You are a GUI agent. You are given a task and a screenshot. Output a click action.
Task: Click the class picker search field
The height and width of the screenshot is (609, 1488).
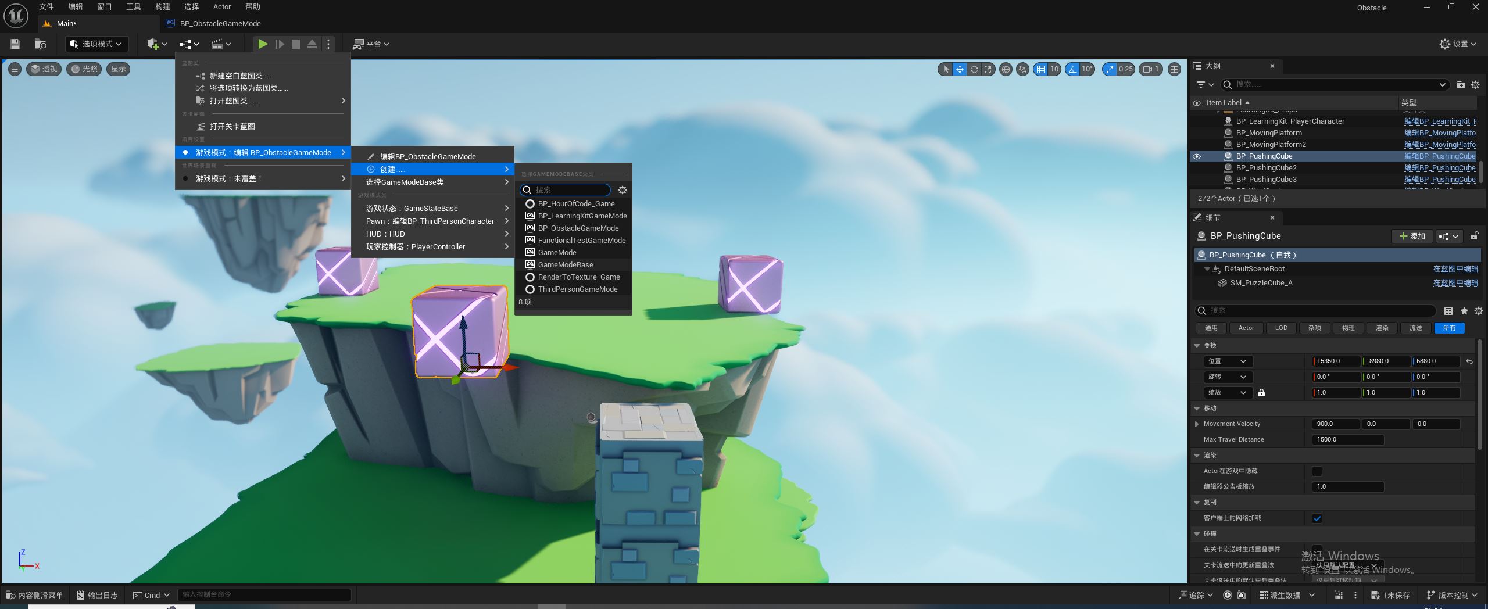[x=565, y=190]
